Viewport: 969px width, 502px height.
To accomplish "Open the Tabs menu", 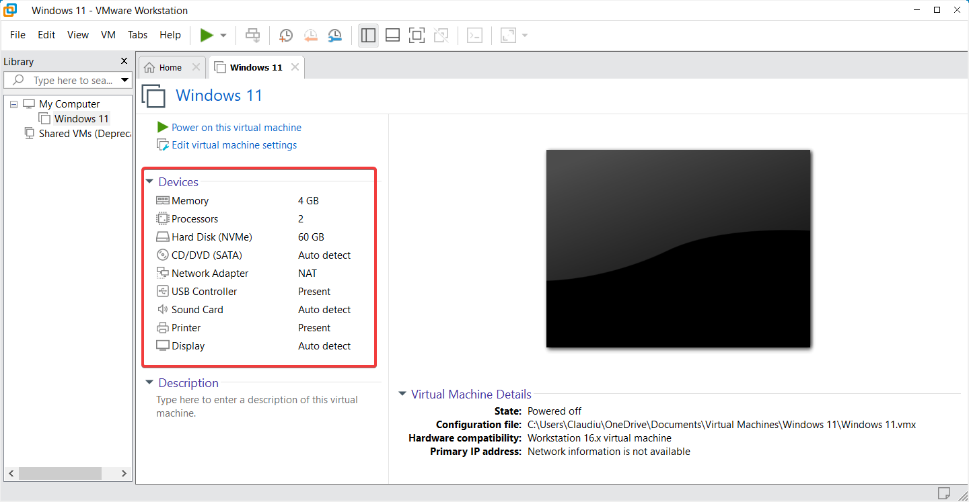I will [137, 35].
